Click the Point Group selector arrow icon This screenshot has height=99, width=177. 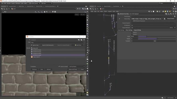[x=175, y=16]
